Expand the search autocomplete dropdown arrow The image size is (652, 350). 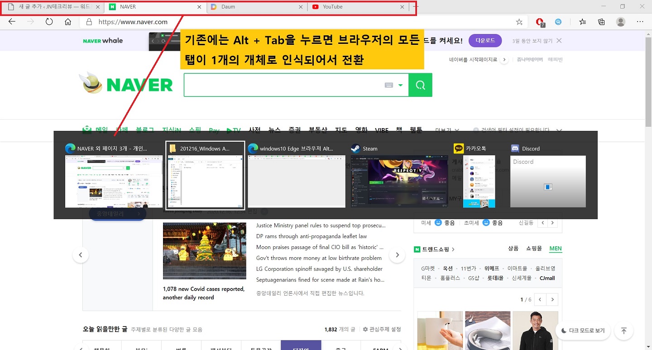(x=400, y=85)
